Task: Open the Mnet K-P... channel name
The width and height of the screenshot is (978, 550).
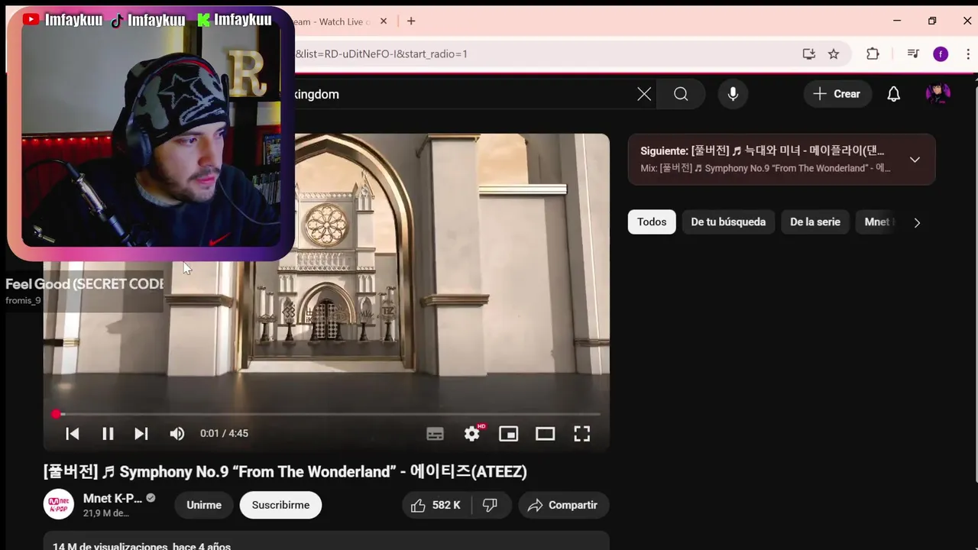Action: [112, 498]
